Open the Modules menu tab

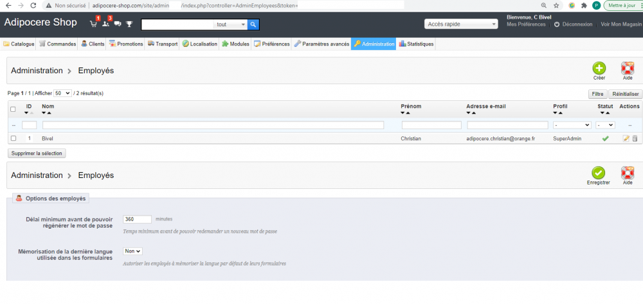pos(235,44)
